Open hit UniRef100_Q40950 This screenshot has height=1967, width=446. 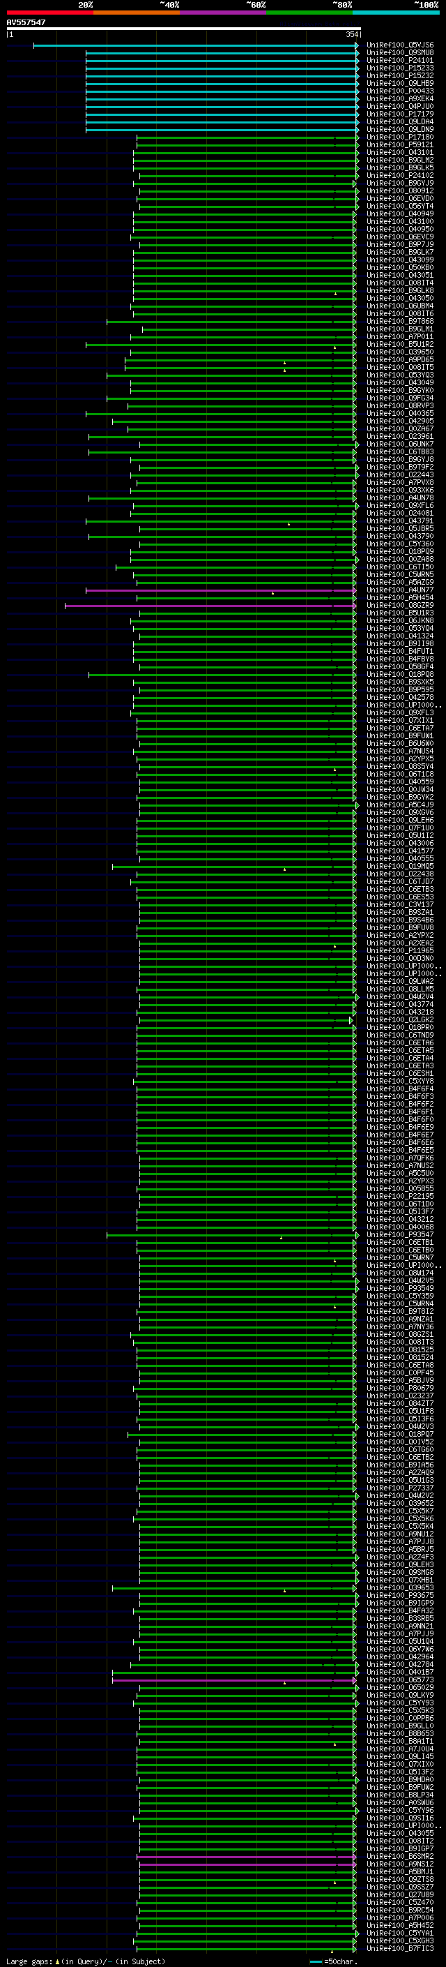point(399,229)
